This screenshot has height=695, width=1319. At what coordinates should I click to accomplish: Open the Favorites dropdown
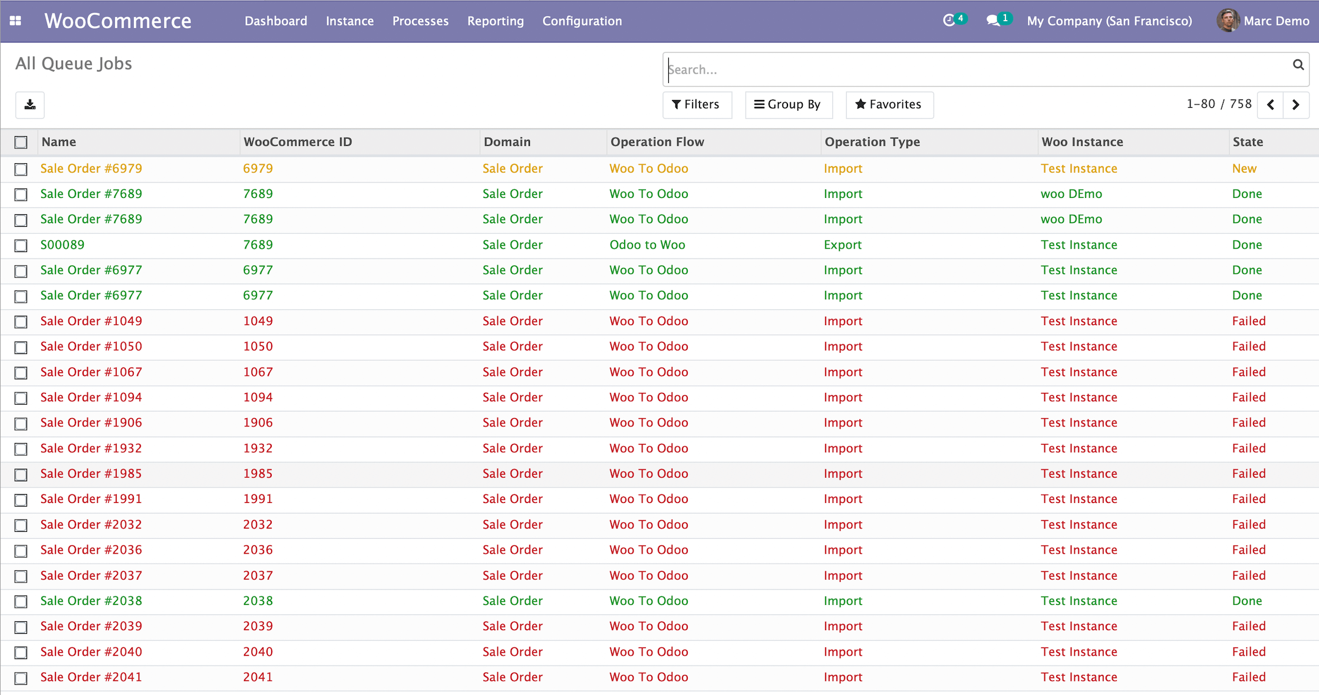[889, 105]
